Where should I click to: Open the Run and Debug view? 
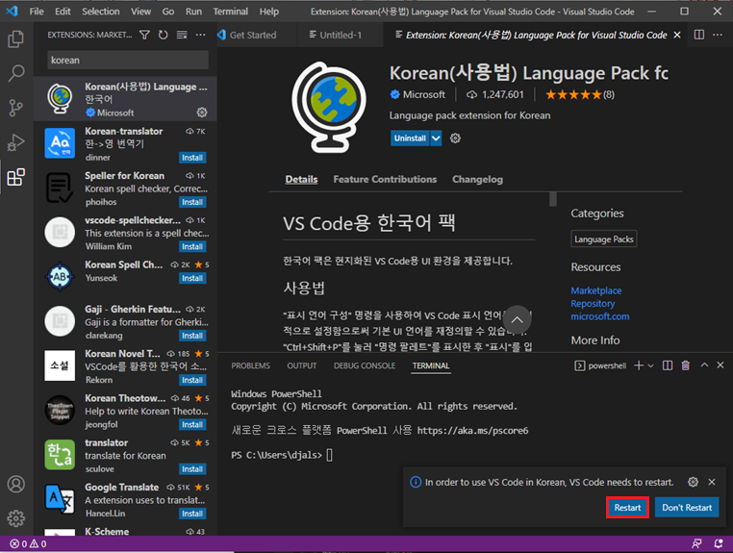coord(16,142)
